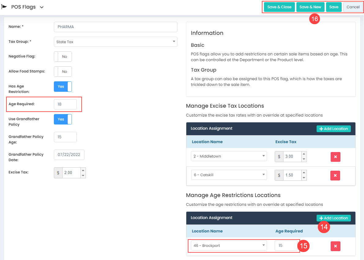The height and width of the screenshot is (260, 364).
Task: Expand the 2 - Middletown location dropdown
Action: (x=228, y=156)
